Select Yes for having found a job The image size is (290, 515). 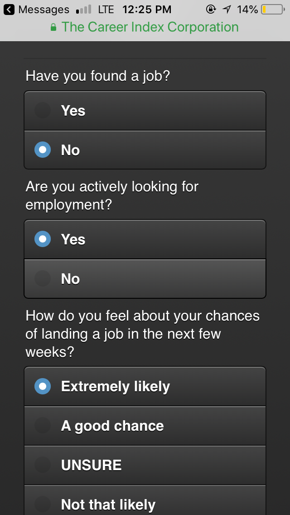tap(145, 111)
